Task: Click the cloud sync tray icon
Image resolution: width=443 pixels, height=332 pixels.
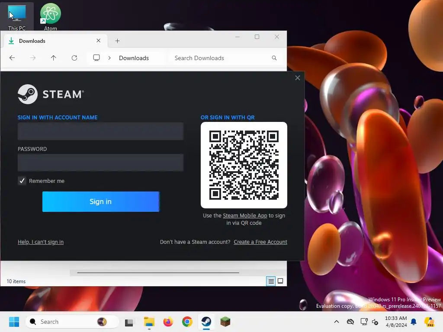Action: point(350,322)
